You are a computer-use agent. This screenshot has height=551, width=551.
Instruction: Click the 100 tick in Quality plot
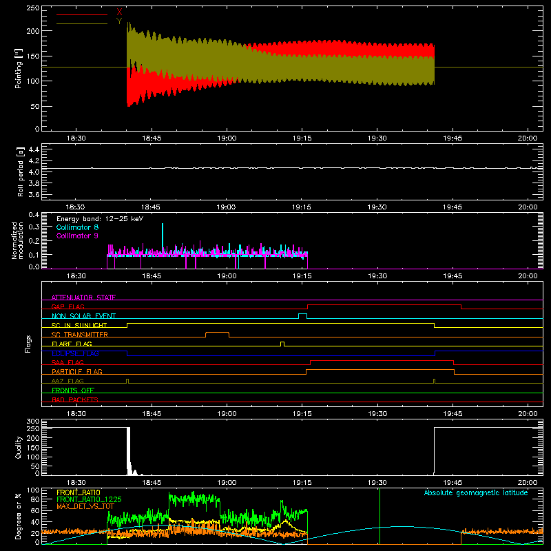tap(33, 457)
